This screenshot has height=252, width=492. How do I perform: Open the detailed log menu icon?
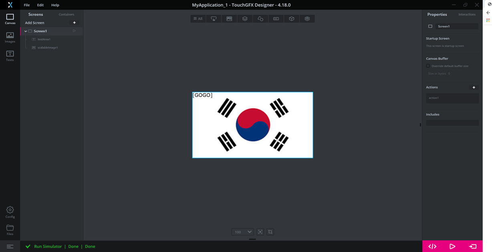coord(10,246)
